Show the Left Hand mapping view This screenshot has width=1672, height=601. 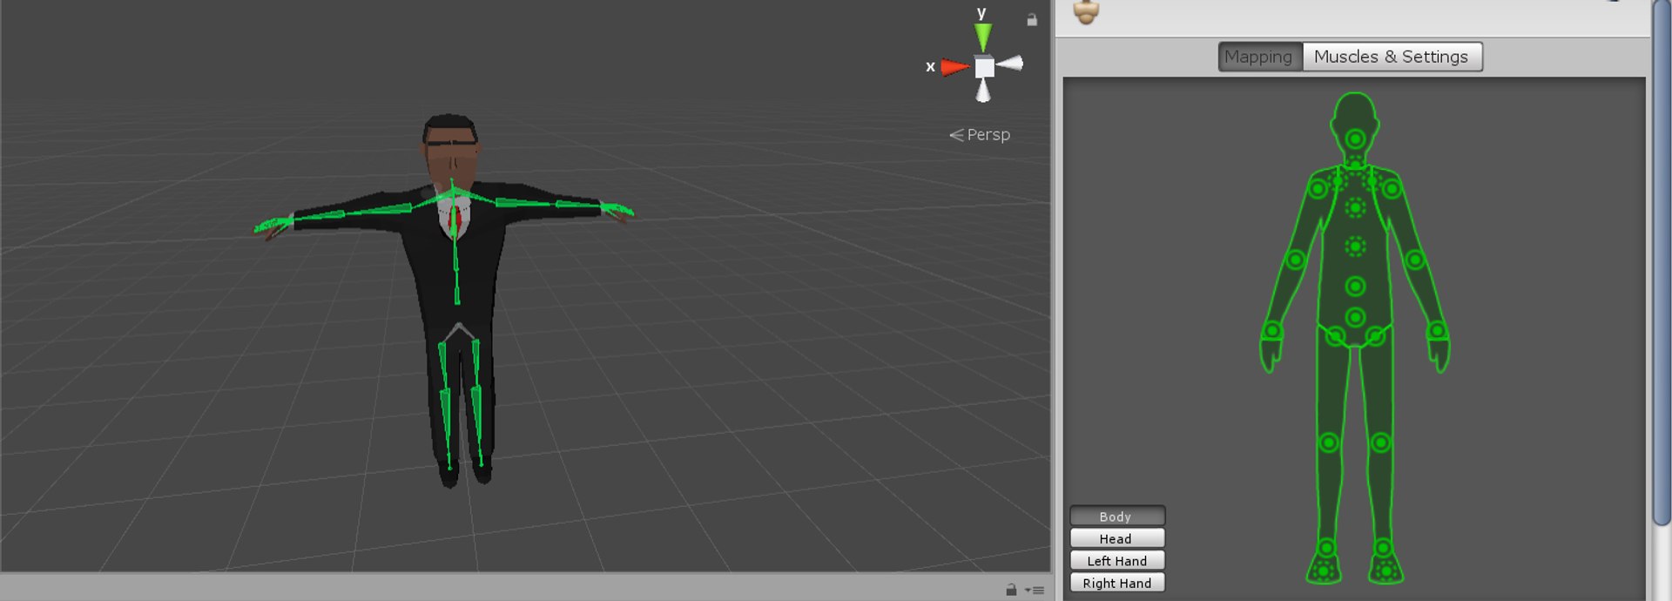[1117, 561]
